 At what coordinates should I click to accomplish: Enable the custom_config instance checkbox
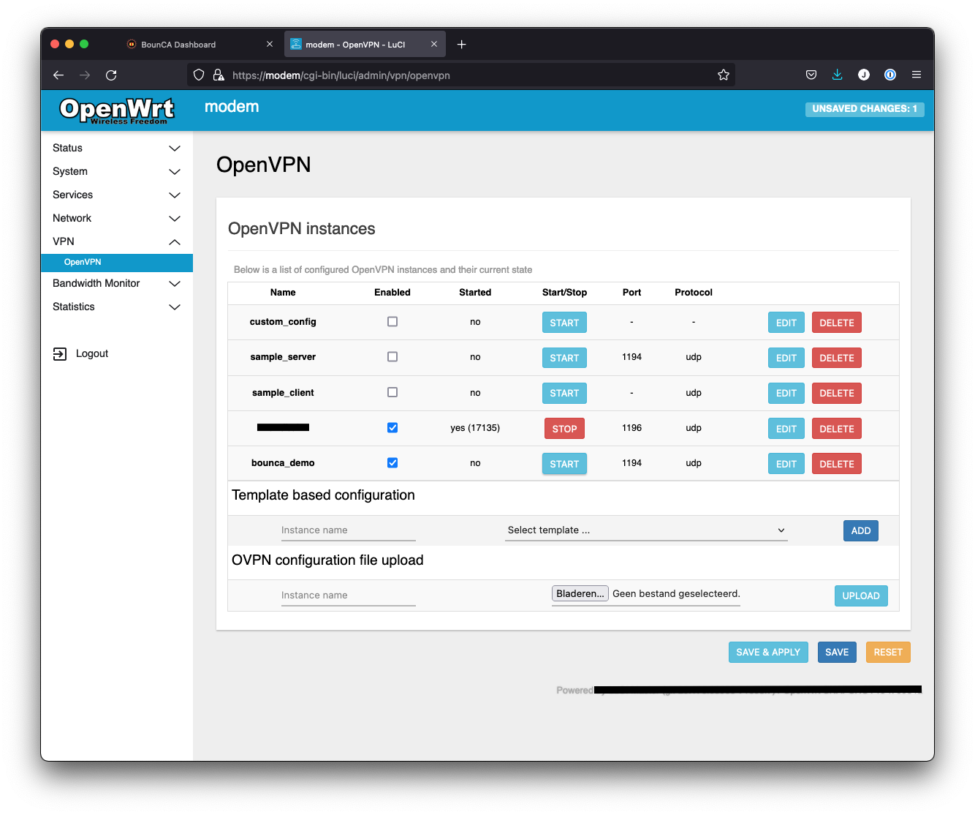[x=392, y=322]
